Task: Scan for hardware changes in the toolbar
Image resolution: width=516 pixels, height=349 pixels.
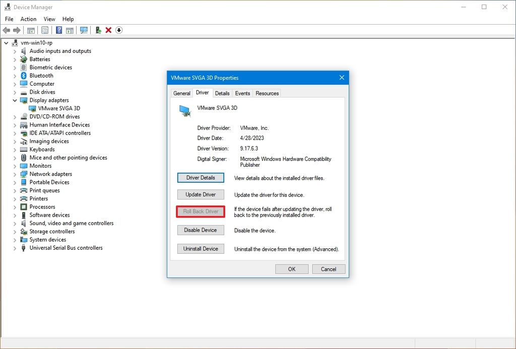Action: click(84, 30)
